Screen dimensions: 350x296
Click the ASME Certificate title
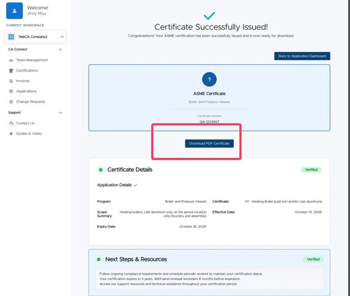pyautogui.click(x=210, y=93)
